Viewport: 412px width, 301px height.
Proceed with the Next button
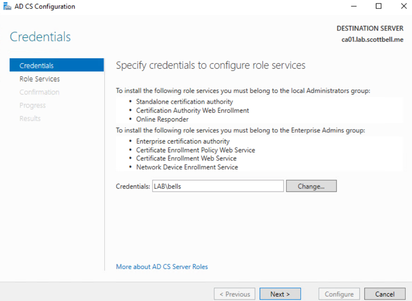click(280, 294)
